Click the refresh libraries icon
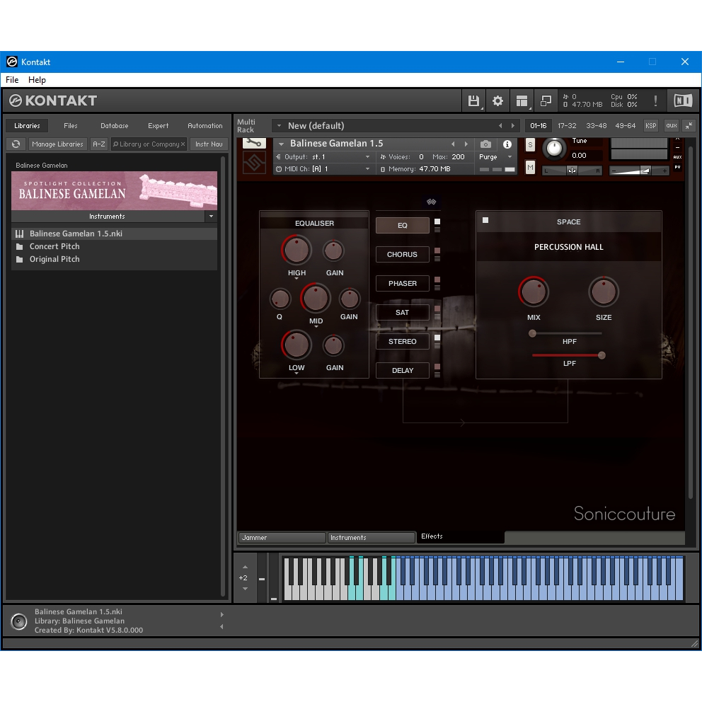Image resolution: width=702 pixels, height=702 pixels. (16, 144)
